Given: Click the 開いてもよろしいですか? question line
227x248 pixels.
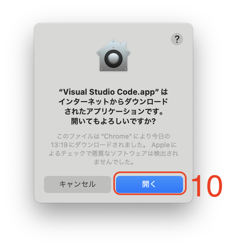Looking at the screenshot, I should [113, 121].
